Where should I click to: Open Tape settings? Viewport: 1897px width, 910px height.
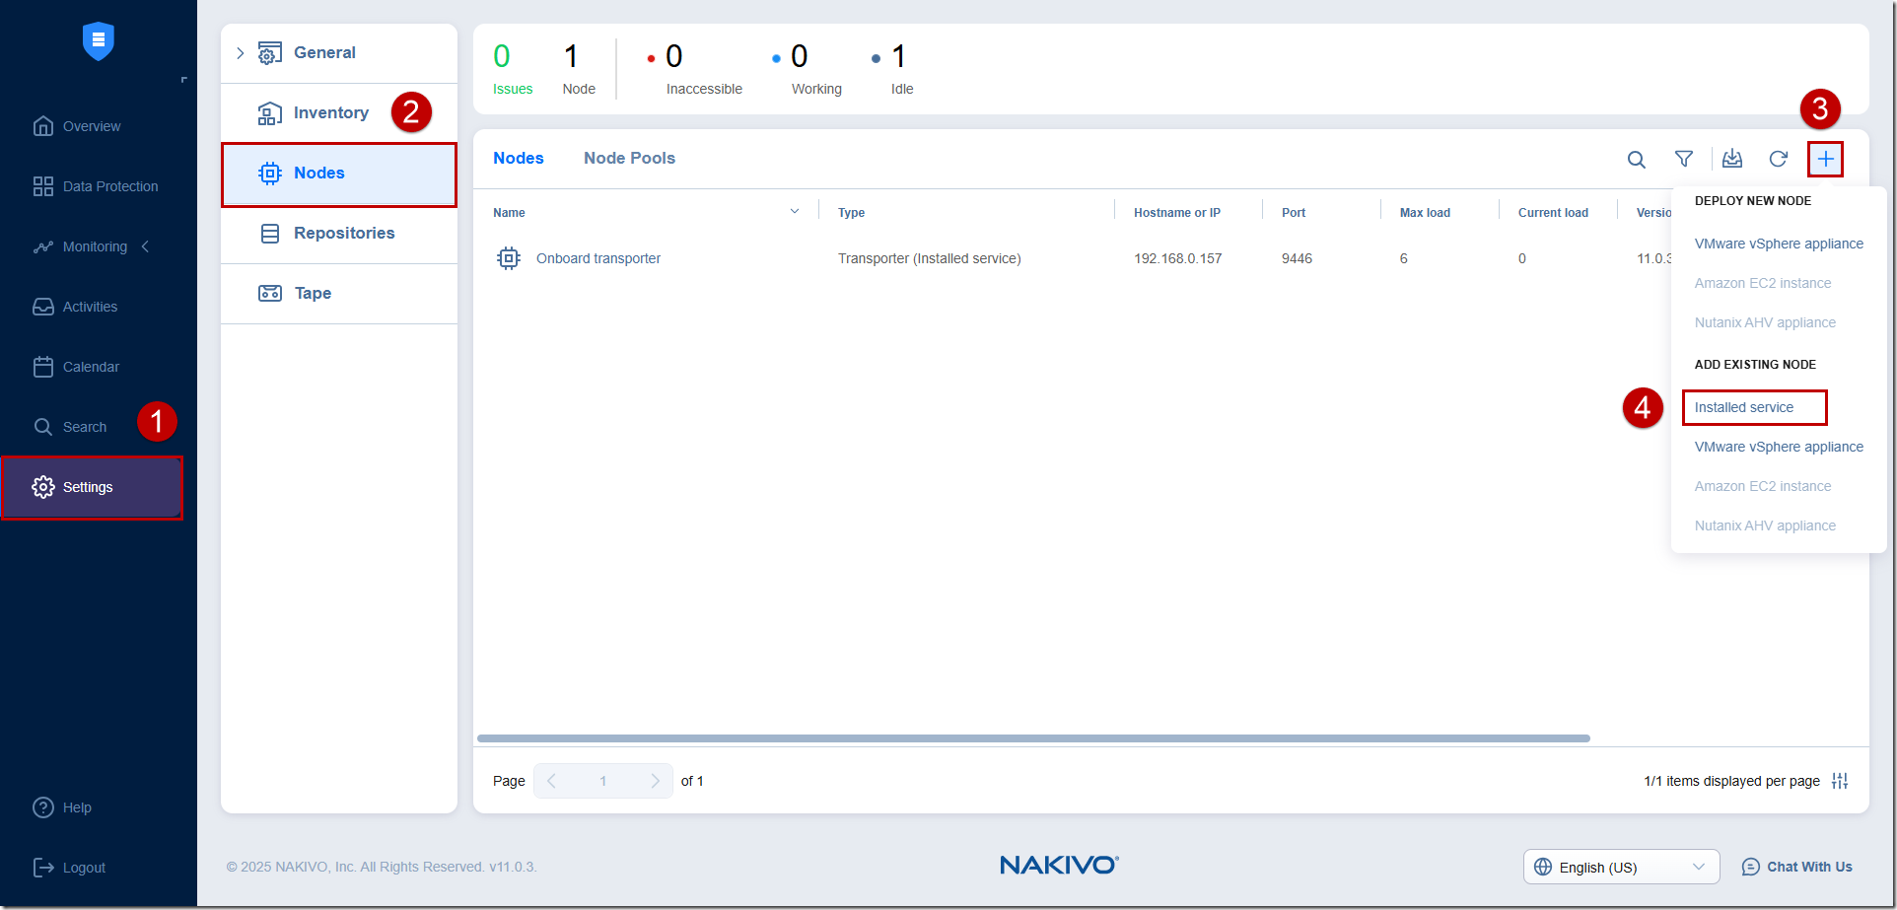coord(313,294)
